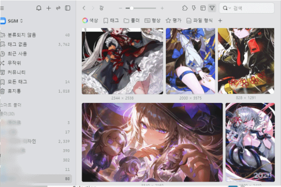
Task: Select the witch hat girl thumbnail
Action: click(152, 142)
